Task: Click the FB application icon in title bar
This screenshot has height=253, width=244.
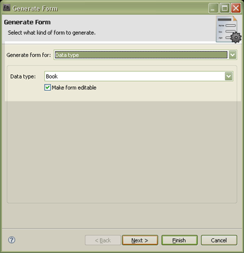Action: coord(7,8)
